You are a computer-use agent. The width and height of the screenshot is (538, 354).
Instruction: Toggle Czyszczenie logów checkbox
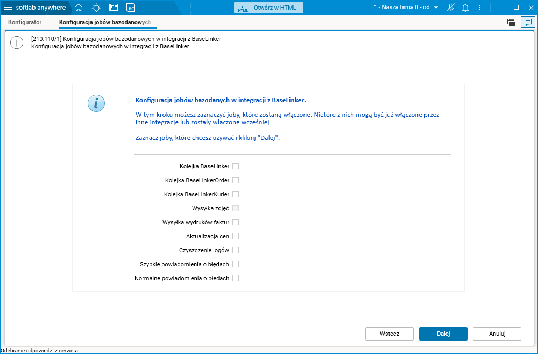click(x=236, y=250)
